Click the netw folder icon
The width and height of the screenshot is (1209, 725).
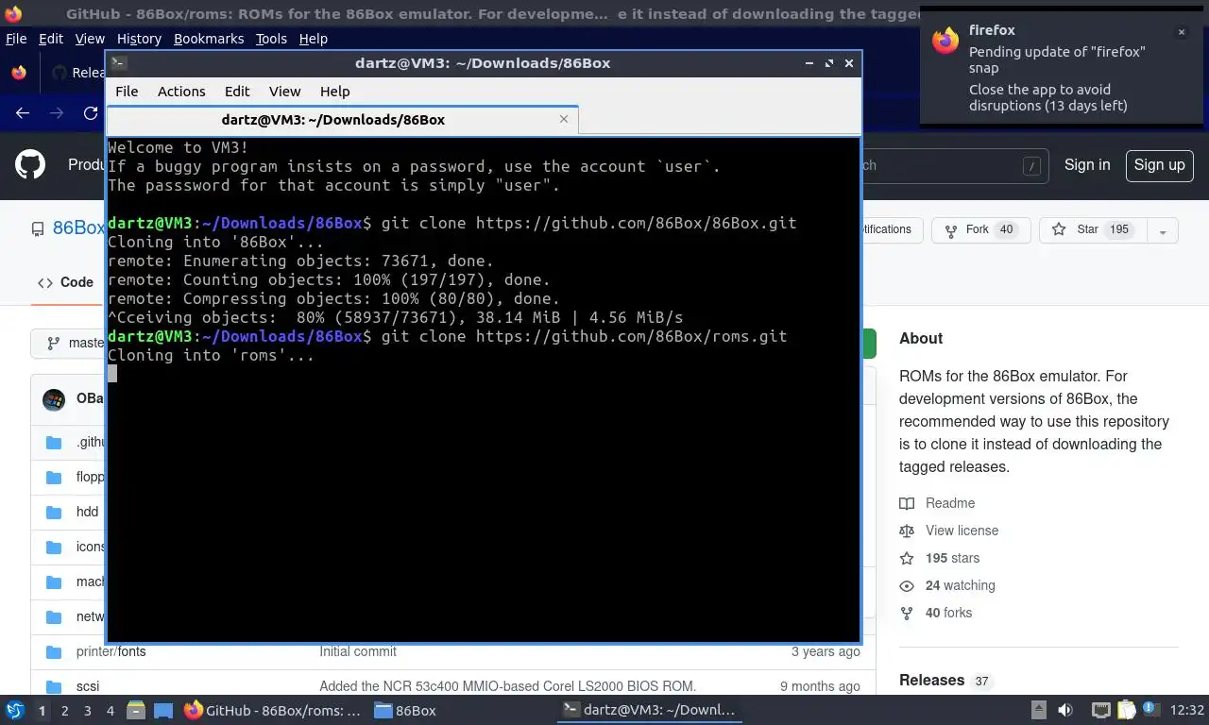[x=54, y=616]
